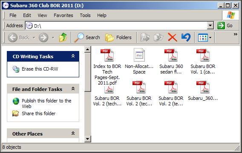Click the Subaru 360 sedan fl... file name
Image resolution: width=242 pixels, height=153 pixels.
pos(171,69)
